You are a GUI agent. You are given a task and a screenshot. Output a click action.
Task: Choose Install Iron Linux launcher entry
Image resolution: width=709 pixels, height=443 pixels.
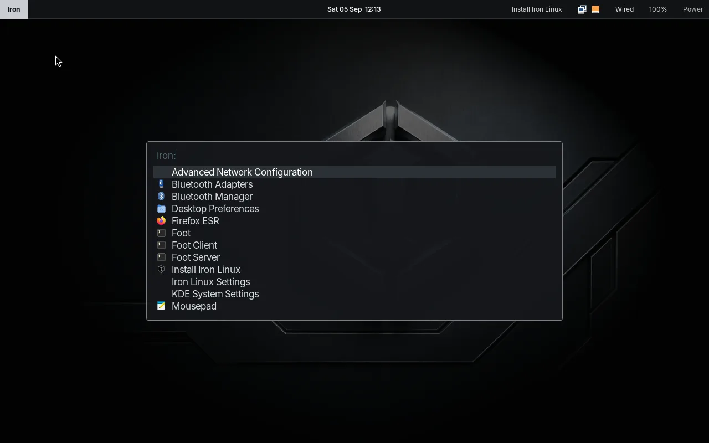pos(354,270)
